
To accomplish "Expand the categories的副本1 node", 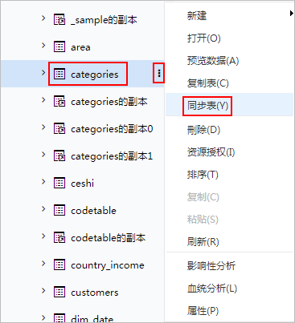I will pyautogui.click(x=43, y=155).
